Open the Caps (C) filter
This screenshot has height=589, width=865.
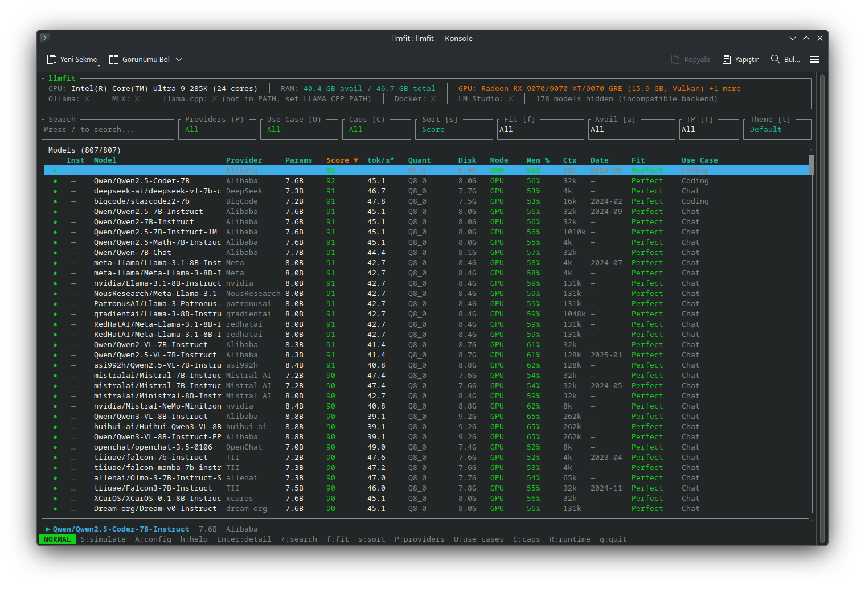tap(376, 129)
